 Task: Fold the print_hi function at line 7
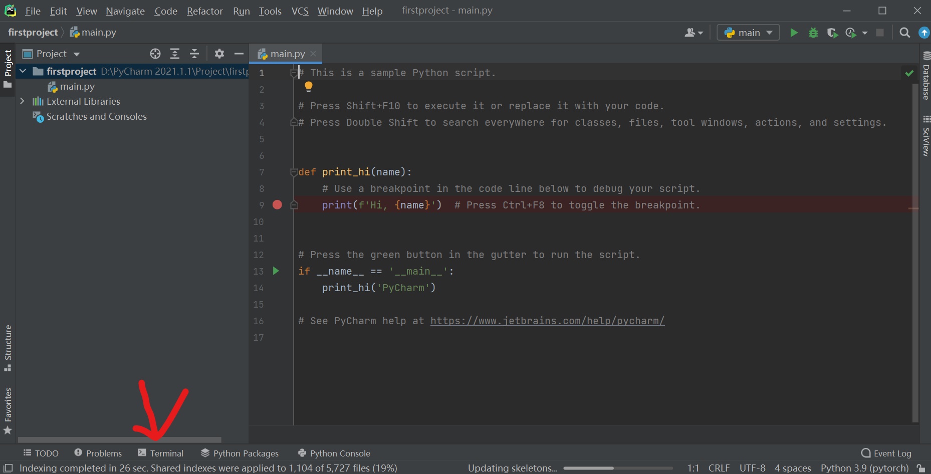[x=294, y=172]
